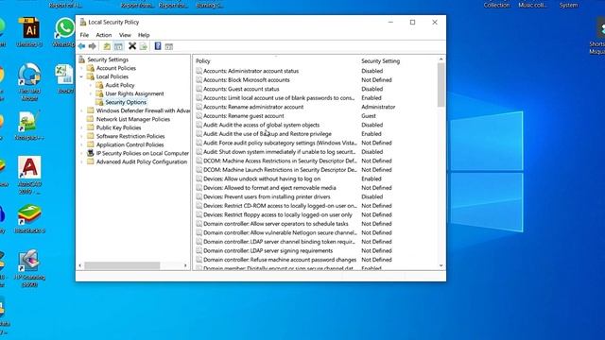The width and height of the screenshot is (605, 340).
Task: Select Security Options in the tree
Action: 126,102
